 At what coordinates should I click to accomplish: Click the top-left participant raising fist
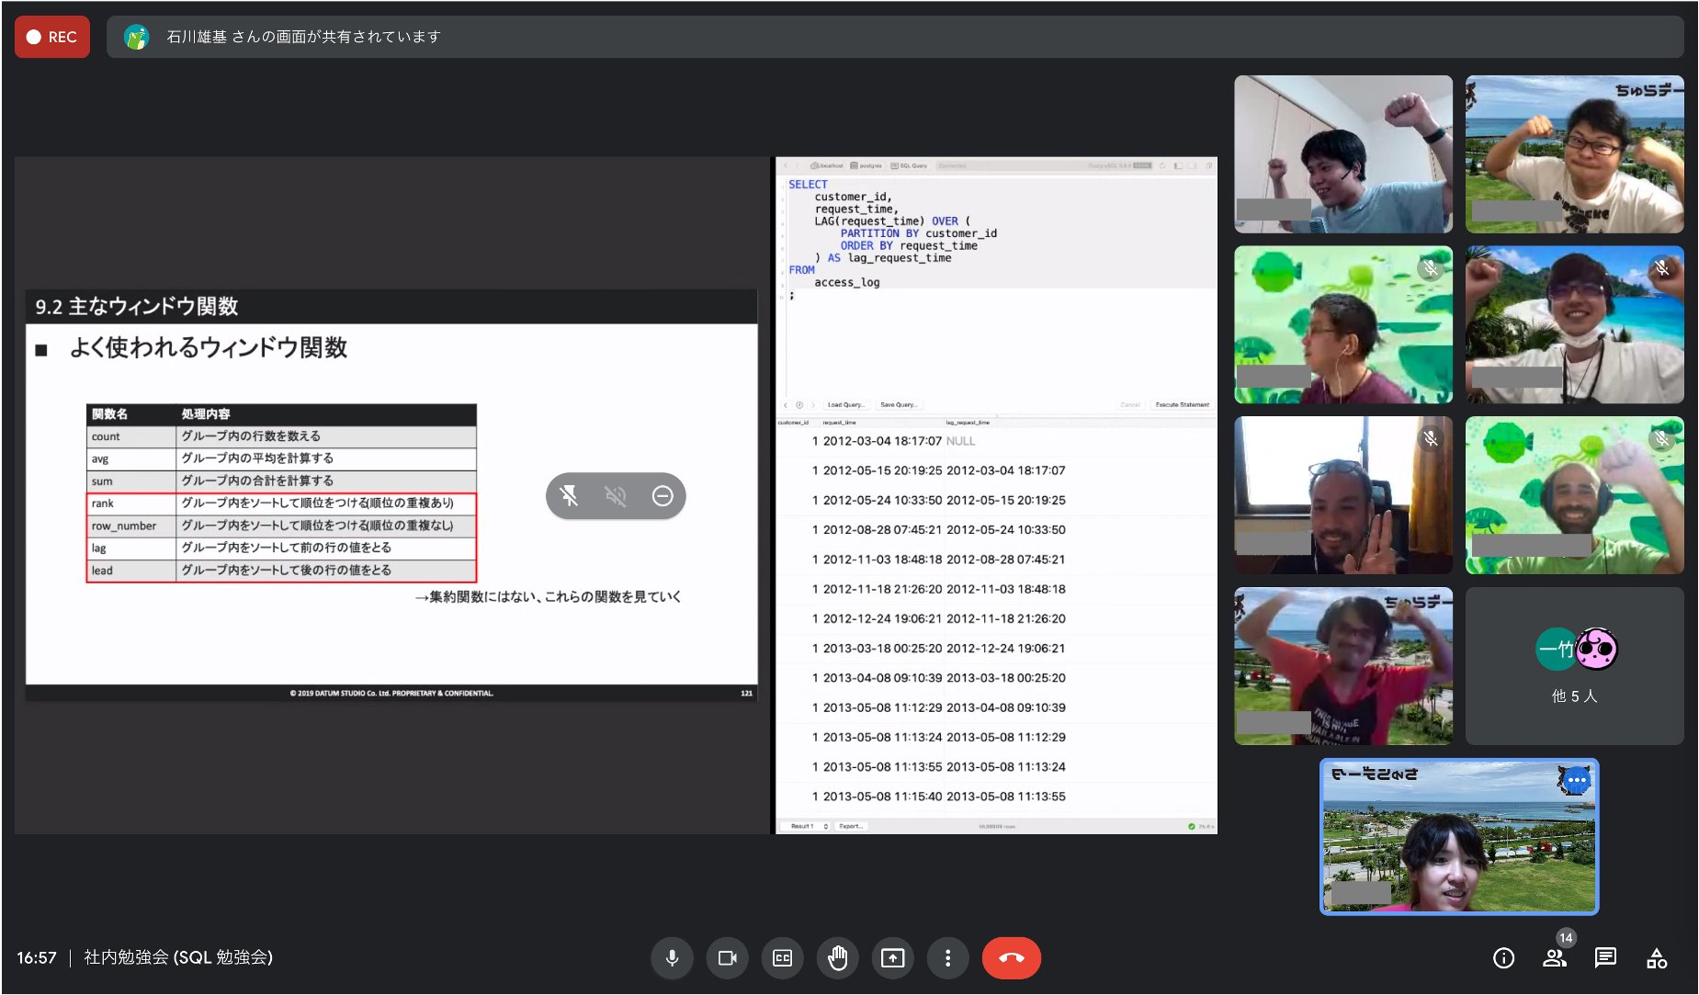tap(1343, 153)
